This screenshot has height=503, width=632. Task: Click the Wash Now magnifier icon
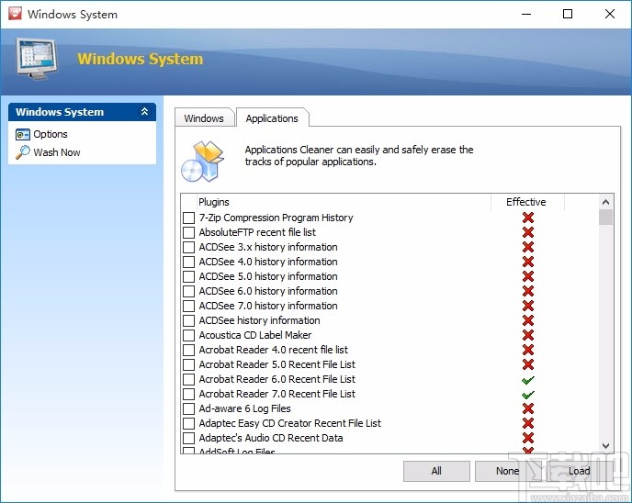tap(23, 152)
